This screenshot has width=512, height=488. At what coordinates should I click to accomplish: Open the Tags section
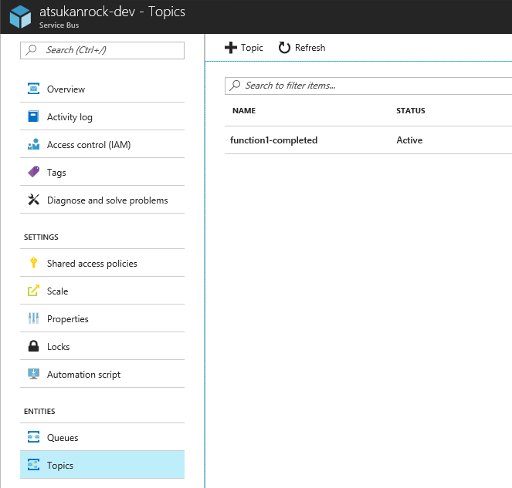102,172
